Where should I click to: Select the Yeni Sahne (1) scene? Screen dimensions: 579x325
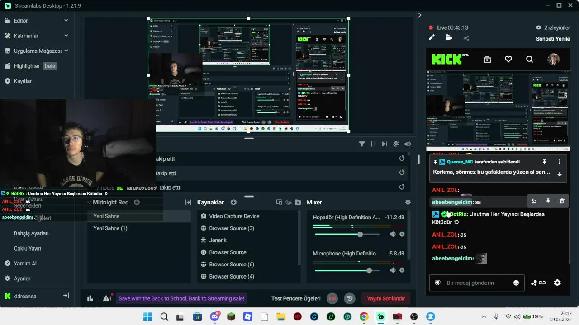pyautogui.click(x=139, y=228)
